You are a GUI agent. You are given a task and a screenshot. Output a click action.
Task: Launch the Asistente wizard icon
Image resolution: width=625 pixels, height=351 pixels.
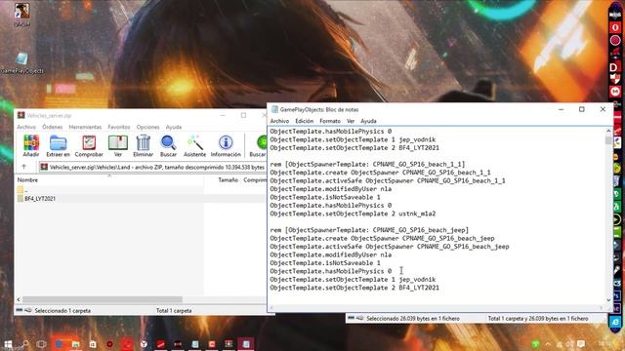(x=195, y=142)
